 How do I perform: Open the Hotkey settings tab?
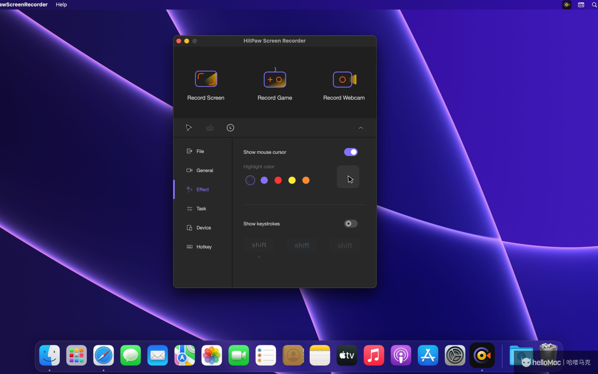coord(199,247)
